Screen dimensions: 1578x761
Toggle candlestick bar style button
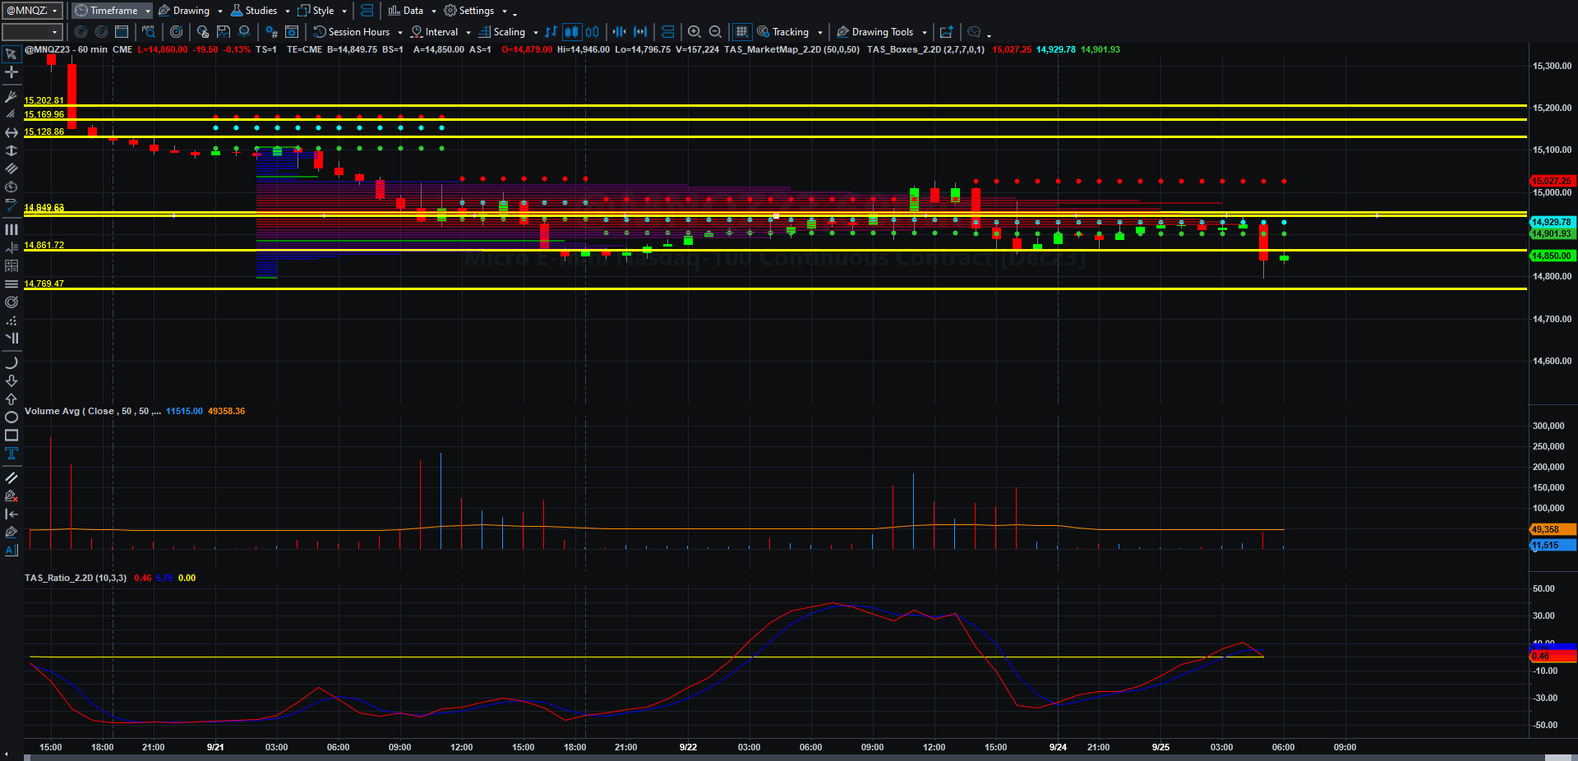(x=571, y=32)
